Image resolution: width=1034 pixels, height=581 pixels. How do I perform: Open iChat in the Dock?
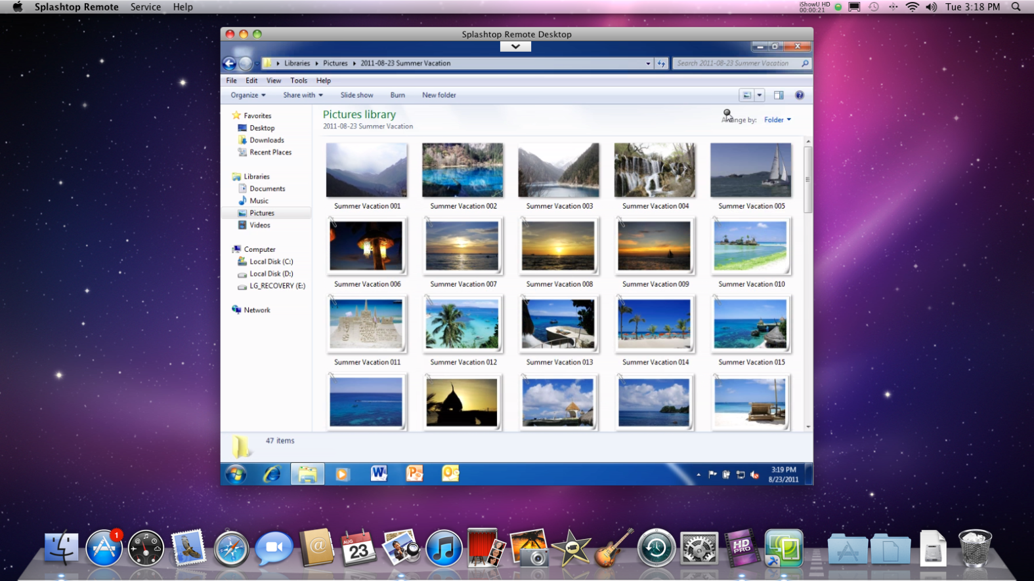click(x=274, y=548)
